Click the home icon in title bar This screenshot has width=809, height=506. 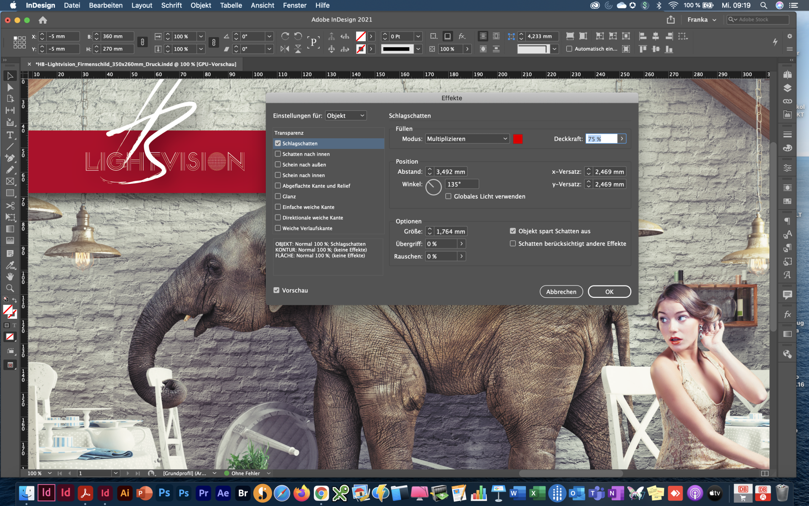tap(43, 20)
